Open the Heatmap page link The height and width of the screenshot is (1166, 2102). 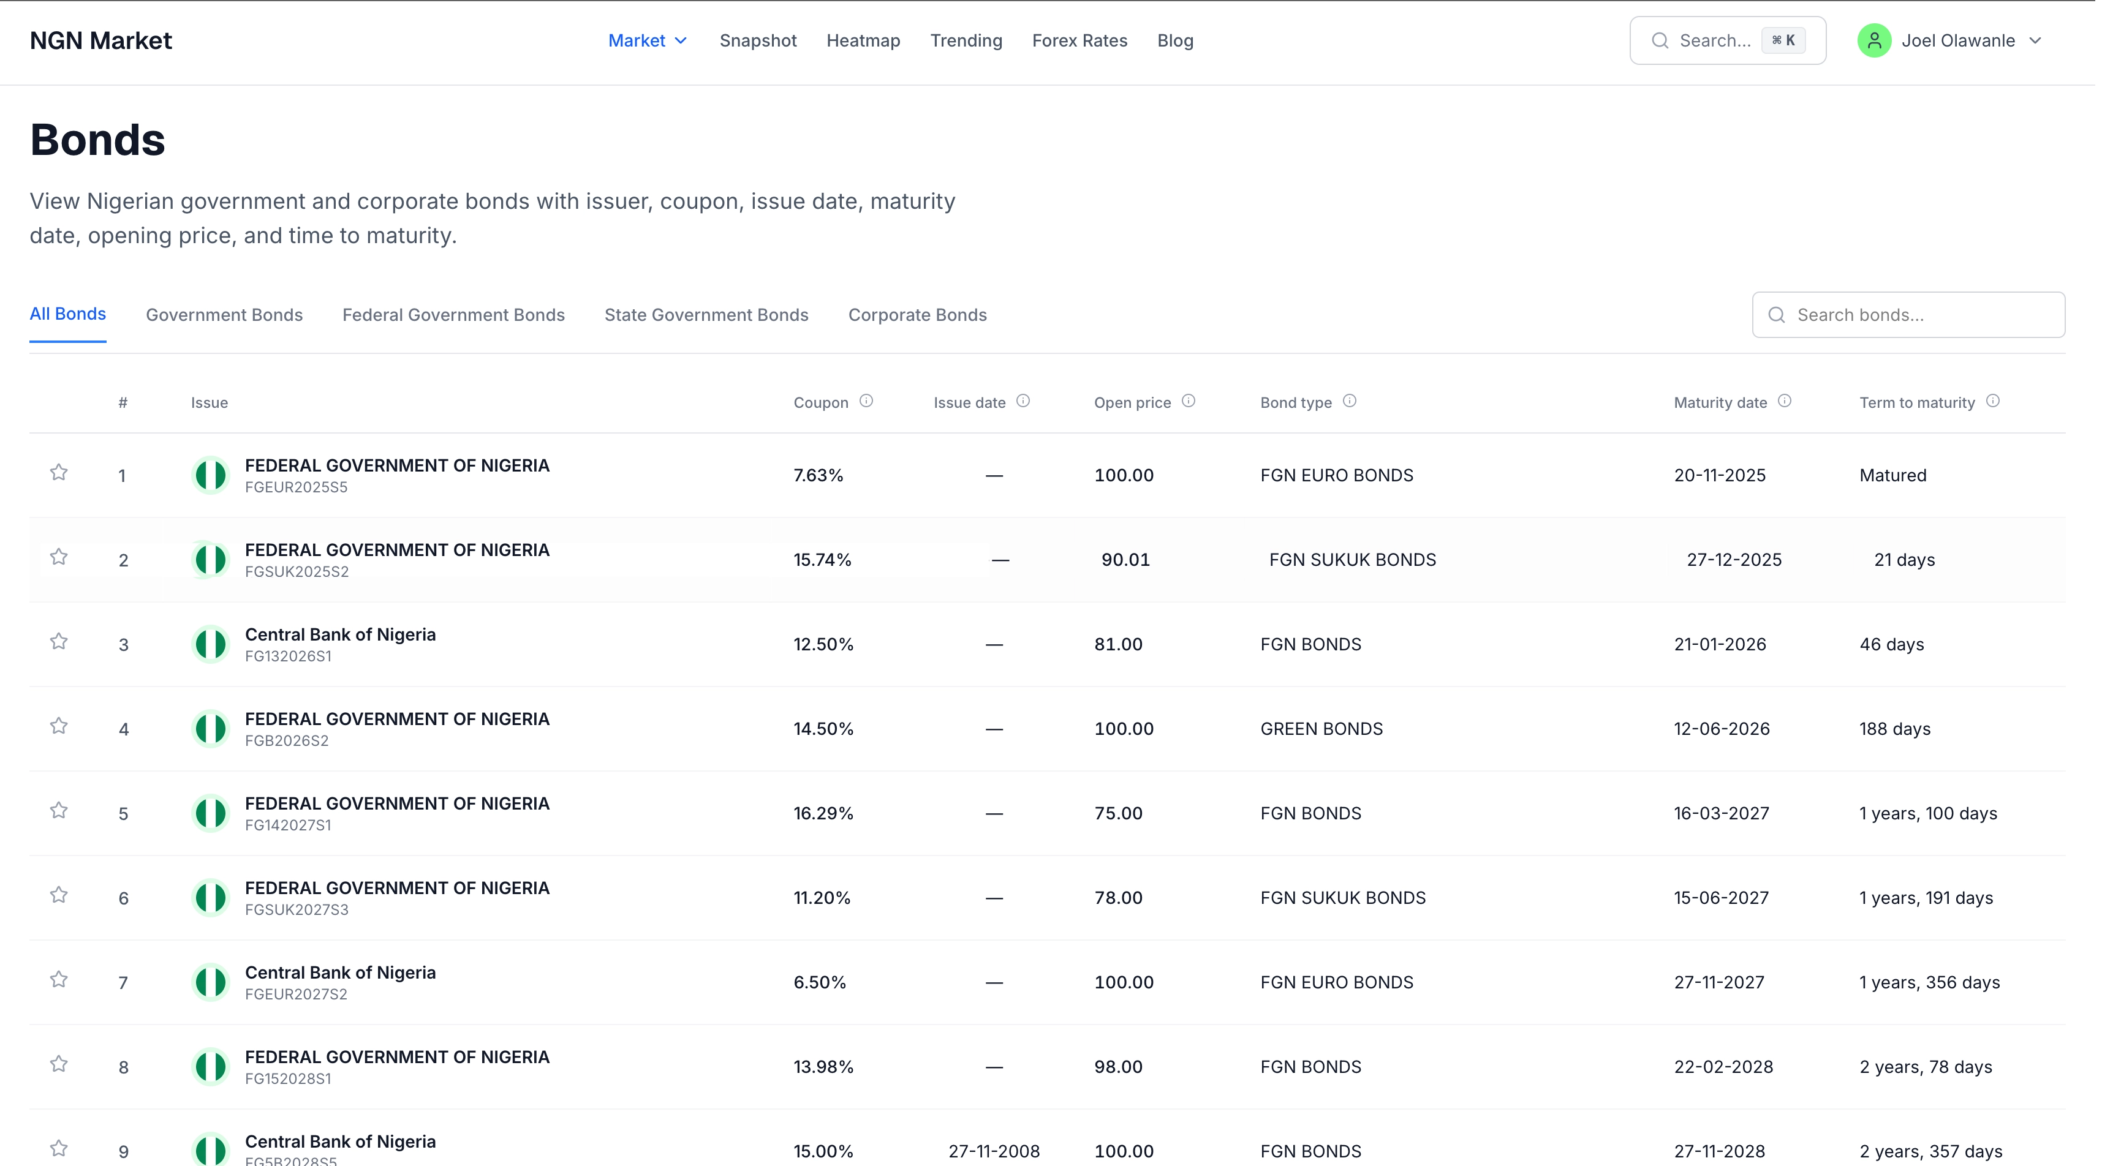(863, 41)
